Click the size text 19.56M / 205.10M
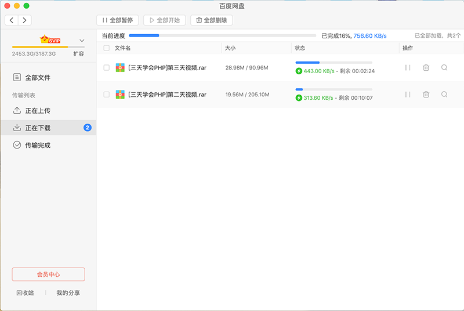 248,95
